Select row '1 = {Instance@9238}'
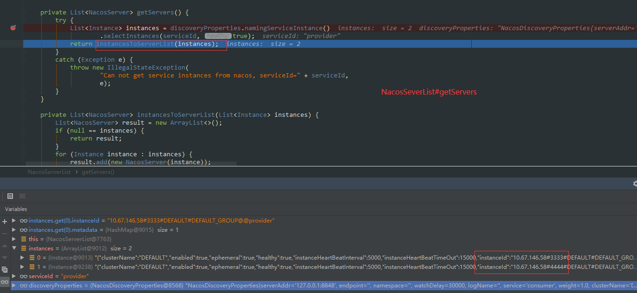Viewport: 637px width, 293px height. pyautogui.click(x=324, y=267)
